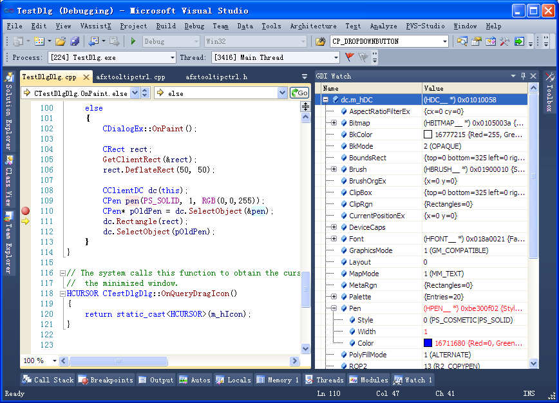Click the split editor window handle
This screenshot has width=559, height=403.
305,106
